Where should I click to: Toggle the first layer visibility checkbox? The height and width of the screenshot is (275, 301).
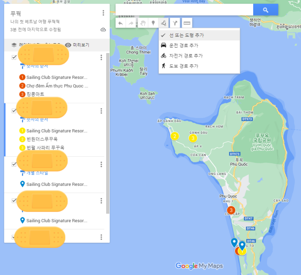pos(14,57)
